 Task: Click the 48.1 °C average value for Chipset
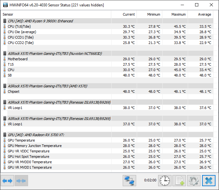tap(205, 91)
